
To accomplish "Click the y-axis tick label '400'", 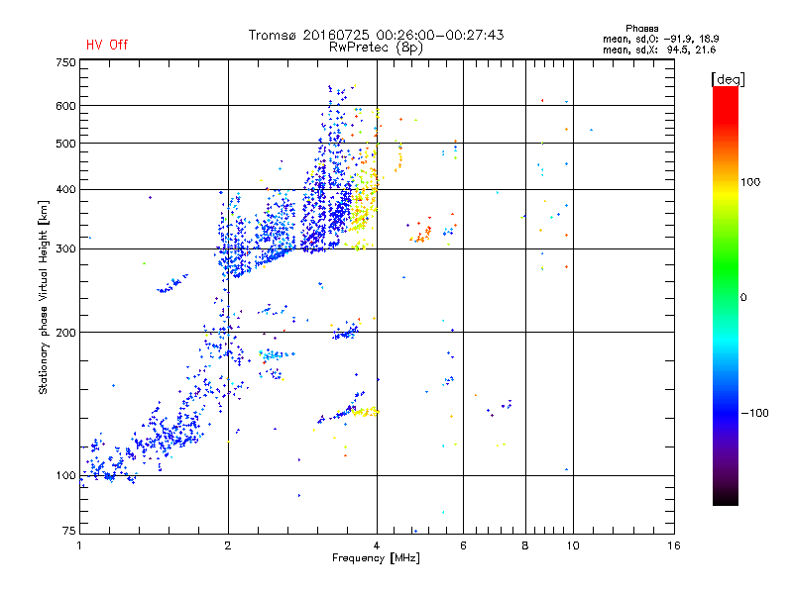I will pos(65,189).
